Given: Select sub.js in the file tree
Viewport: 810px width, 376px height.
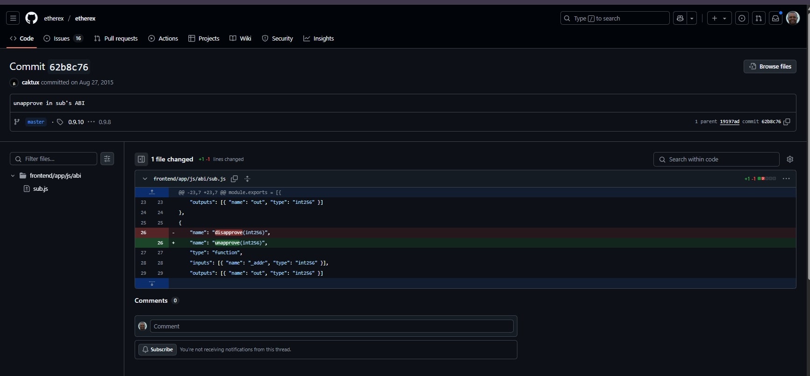Looking at the screenshot, I should [40, 188].
